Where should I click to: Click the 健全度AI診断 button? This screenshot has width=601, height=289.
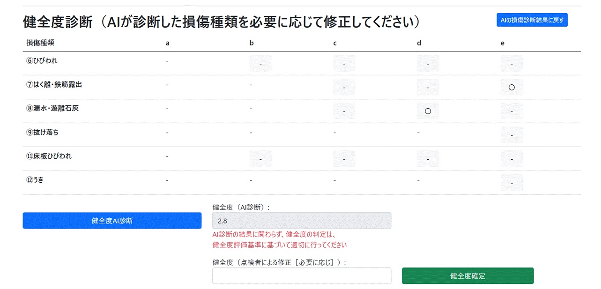pos(112,221)
